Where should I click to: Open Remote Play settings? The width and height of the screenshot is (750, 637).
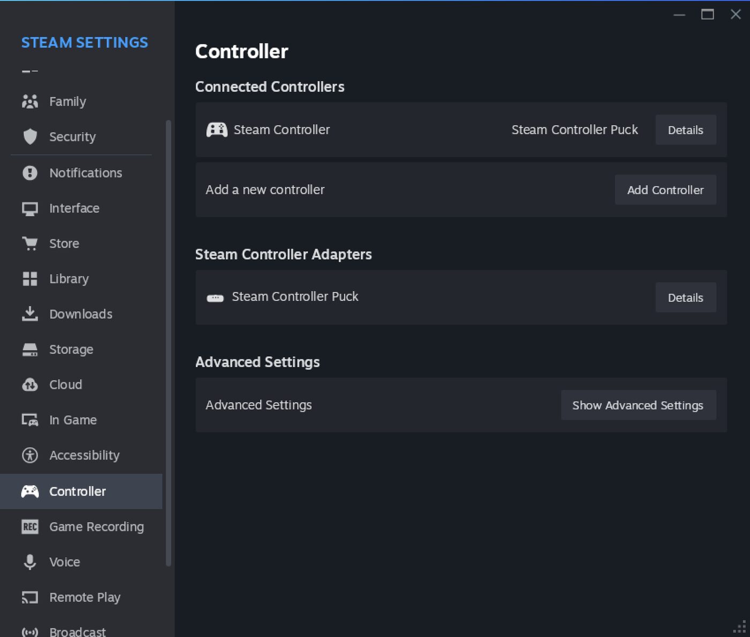pyautogui.click(x=81, y=597)
